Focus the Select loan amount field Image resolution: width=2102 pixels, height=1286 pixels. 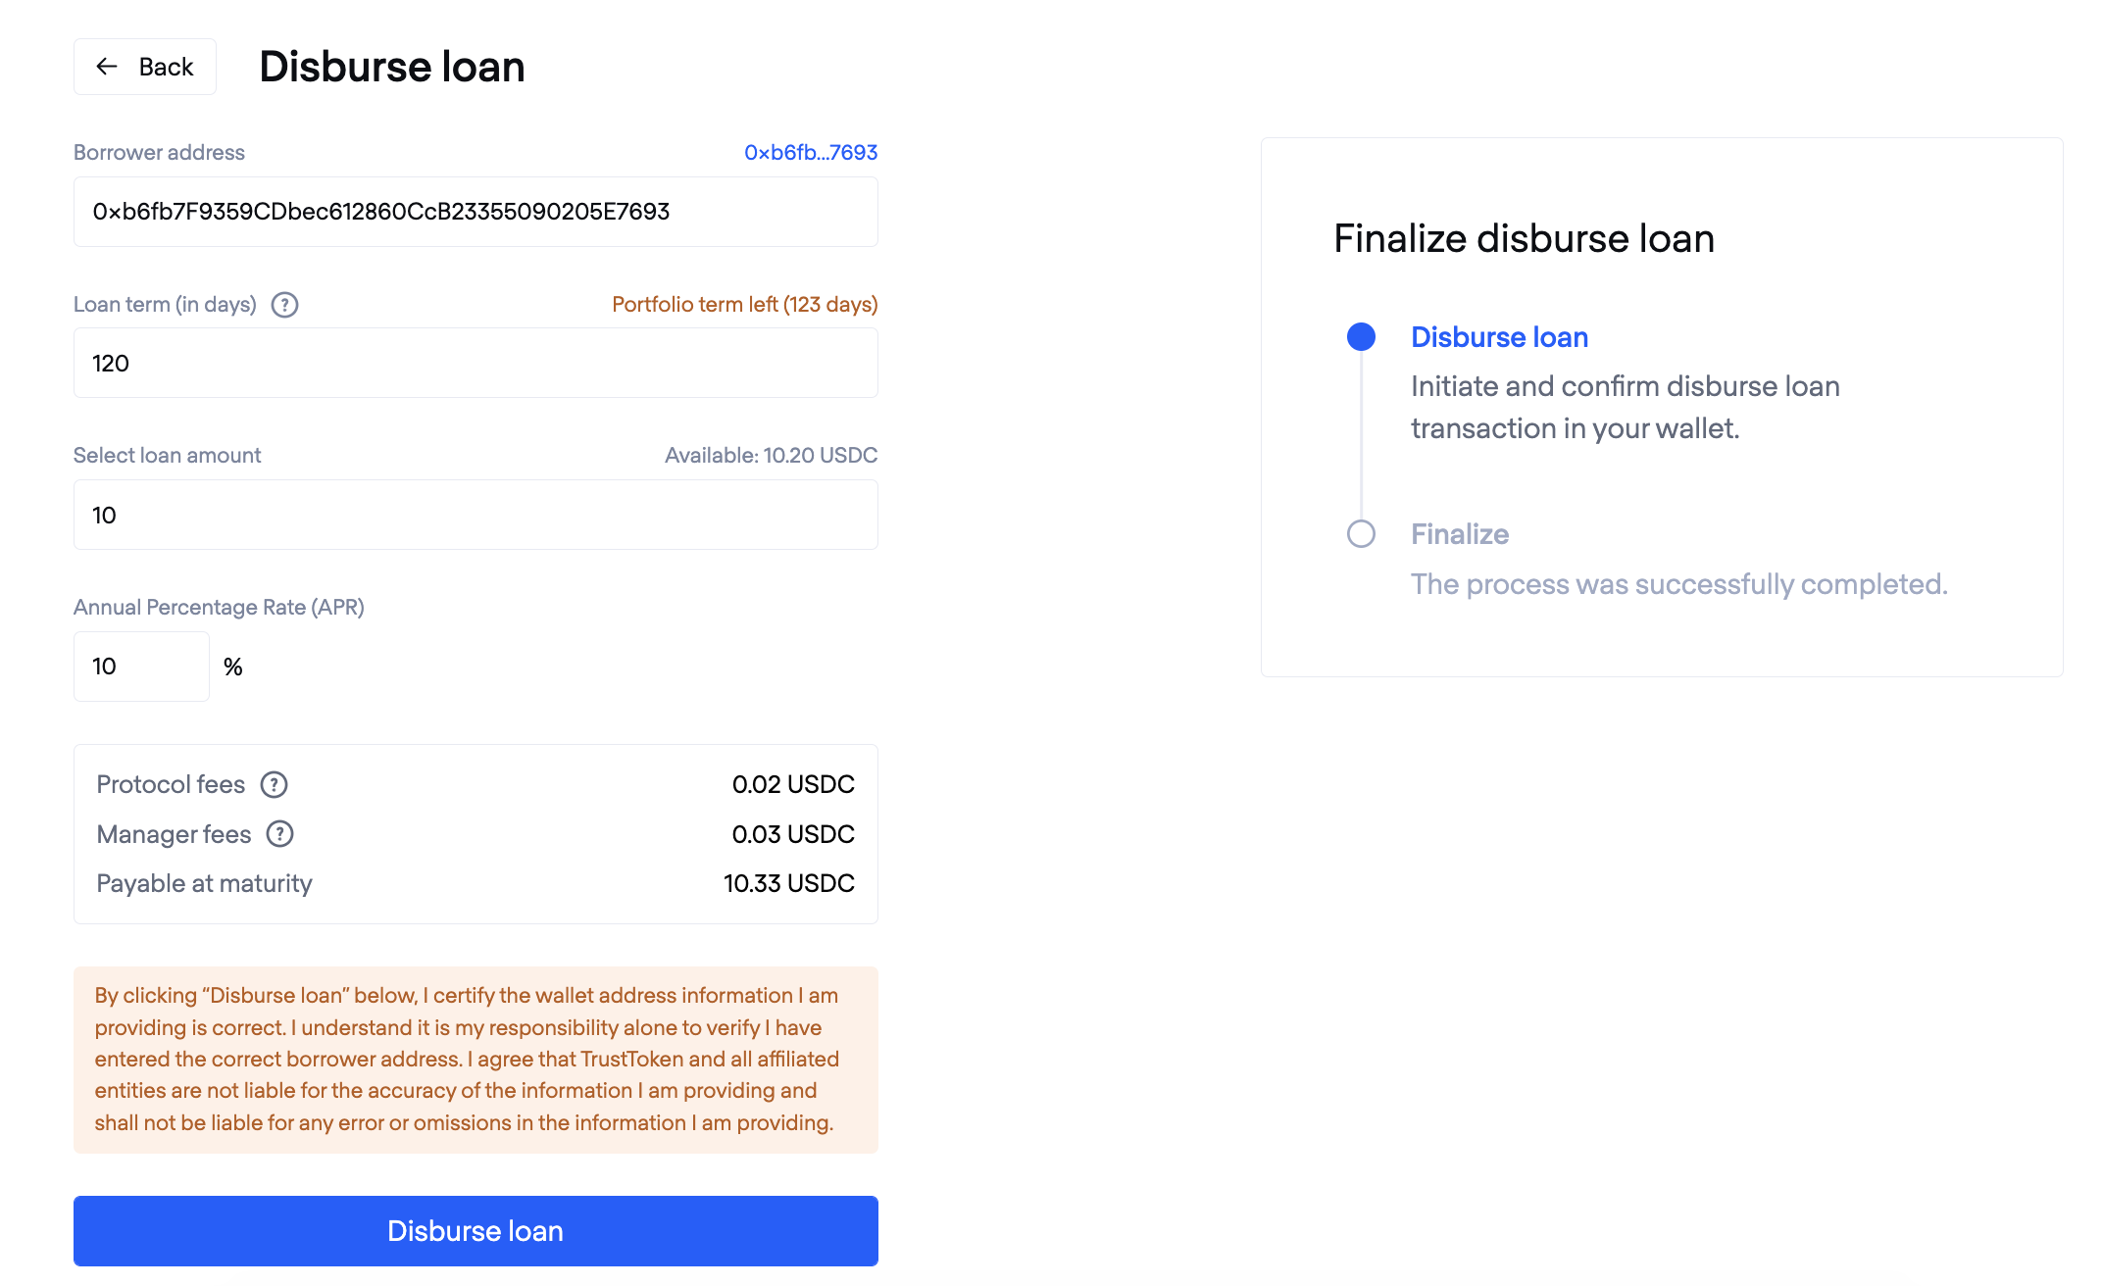475,515
